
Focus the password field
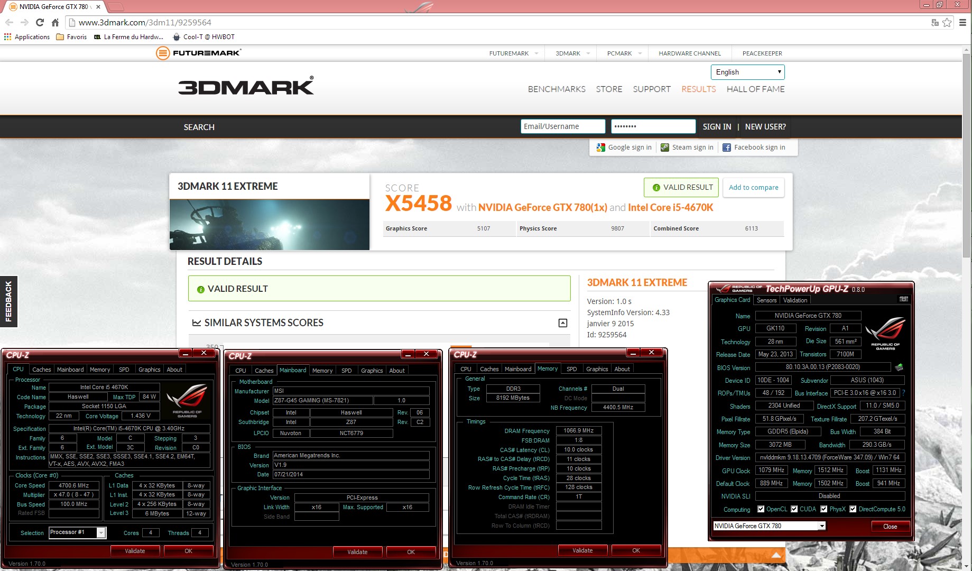pyautogui.click(x=653, y=126)
